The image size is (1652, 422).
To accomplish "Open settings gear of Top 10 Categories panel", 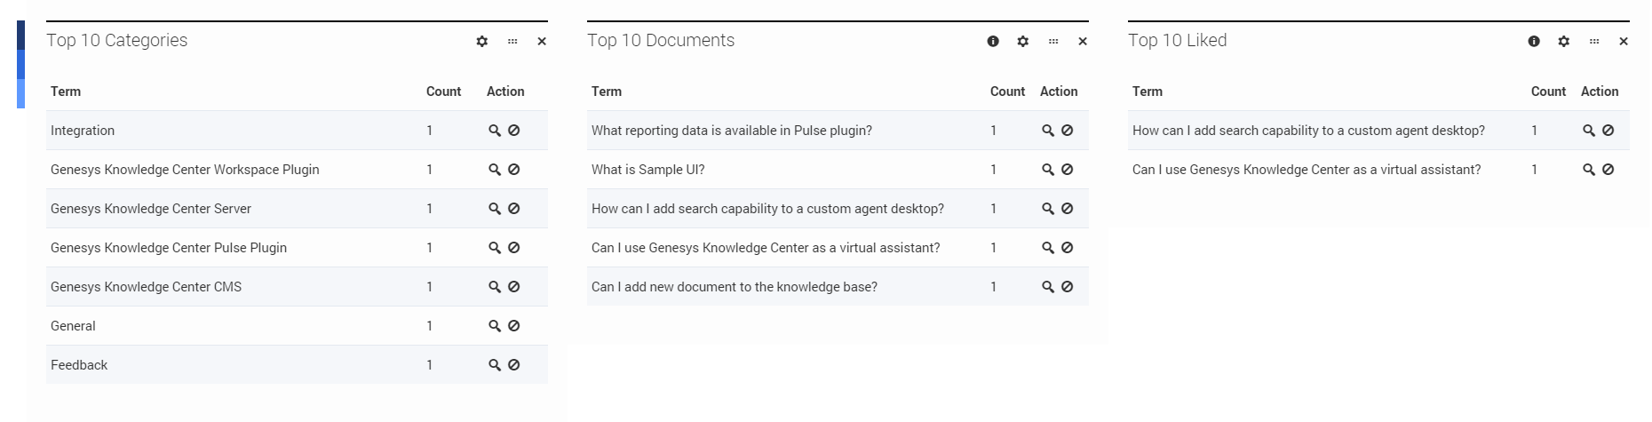I will [x=482, y=41].
